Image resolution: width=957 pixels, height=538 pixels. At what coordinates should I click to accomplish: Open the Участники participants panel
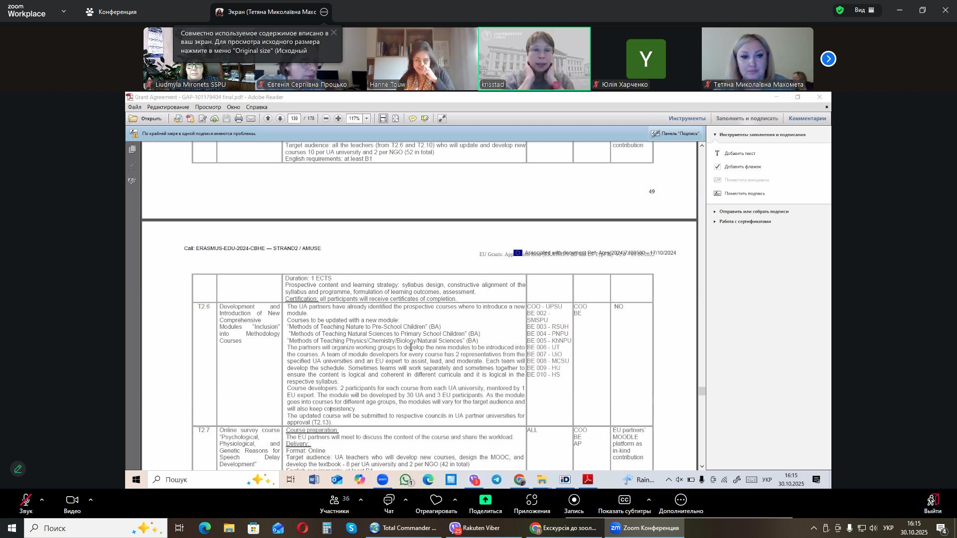click(334, 503)
